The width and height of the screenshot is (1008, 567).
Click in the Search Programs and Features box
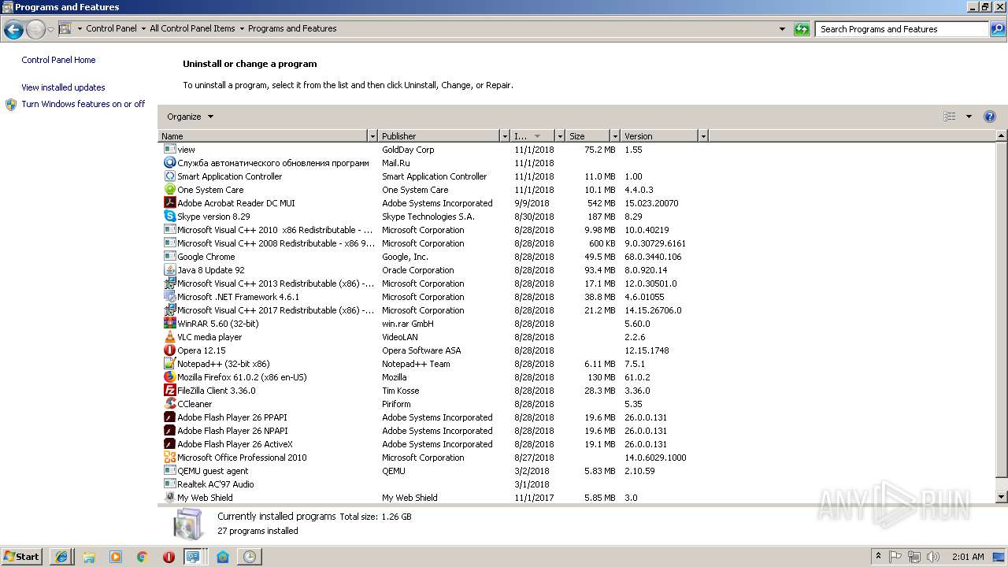[902, 29]
